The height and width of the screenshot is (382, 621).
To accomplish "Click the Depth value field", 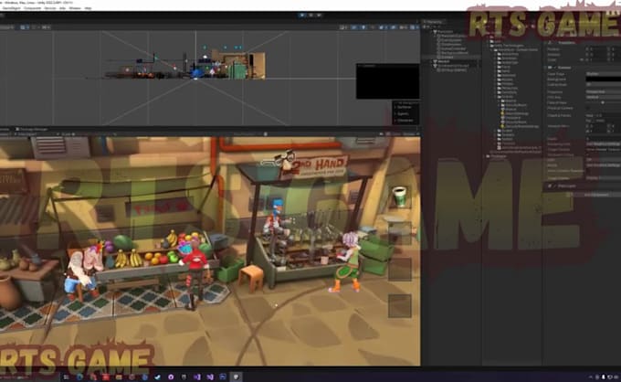I will (x=603, y=139).
